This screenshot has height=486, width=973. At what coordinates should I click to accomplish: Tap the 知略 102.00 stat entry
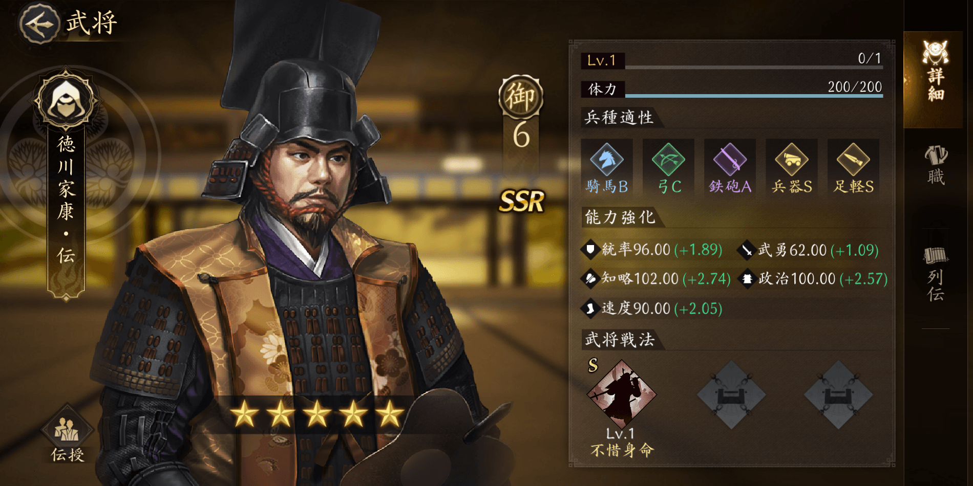tap(655, 279)
